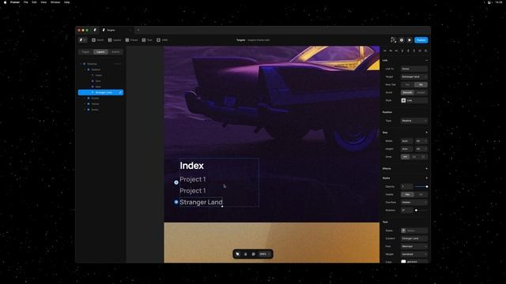506x284 pixels.
Task: Click the Framer home icon in title bar
Action: (95, 30)
